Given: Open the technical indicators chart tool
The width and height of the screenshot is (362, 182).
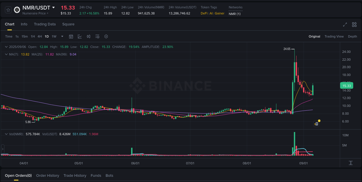Looking at the screenshot, I should 80,36.
